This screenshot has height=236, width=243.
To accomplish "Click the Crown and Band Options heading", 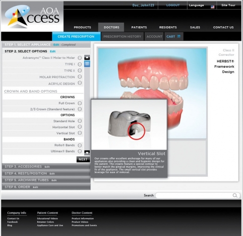I will (31, 92).
